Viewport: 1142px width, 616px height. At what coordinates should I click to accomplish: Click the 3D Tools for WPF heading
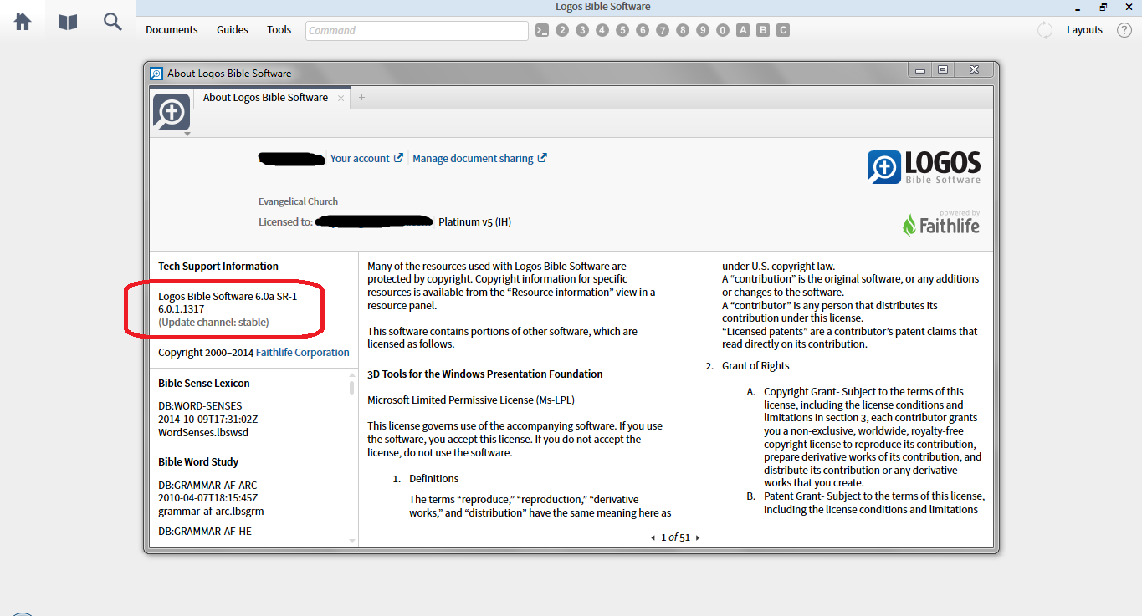pos(485,374)
